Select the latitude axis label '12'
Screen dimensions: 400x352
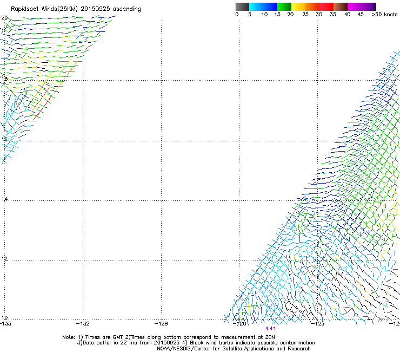click(x=4, y=259)
